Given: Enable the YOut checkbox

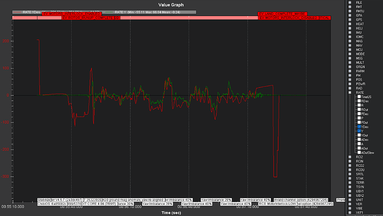Looking at the screenshot, I should [359, 135].
